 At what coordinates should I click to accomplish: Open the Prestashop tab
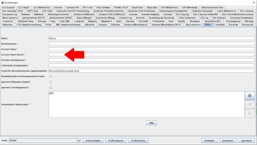[x=158, y=21]
